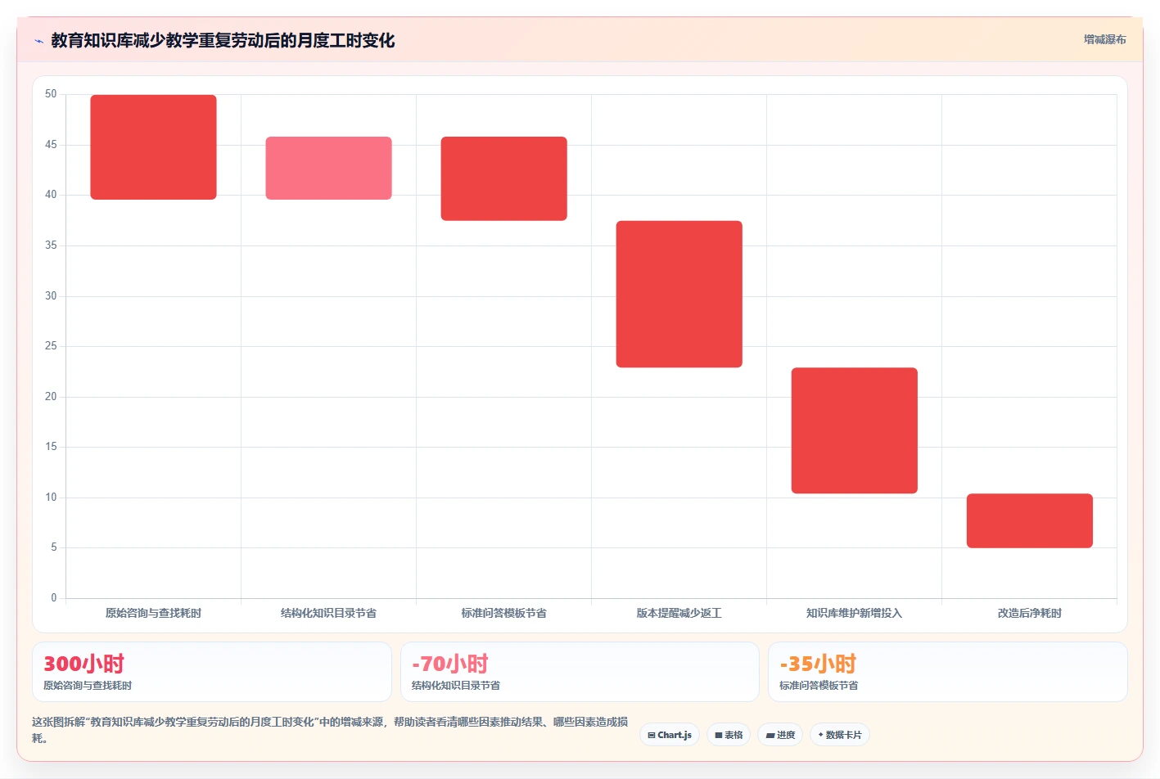The width and height of the screenshot is (1160, 779).
Task: Click the chart title 教育知识库减少教学重复劳动后的月度工时变化
Action: click(x=223, y=41)
